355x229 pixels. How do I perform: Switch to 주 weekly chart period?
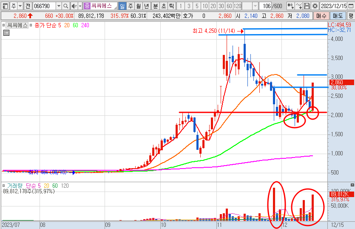(x=131, y=6)
